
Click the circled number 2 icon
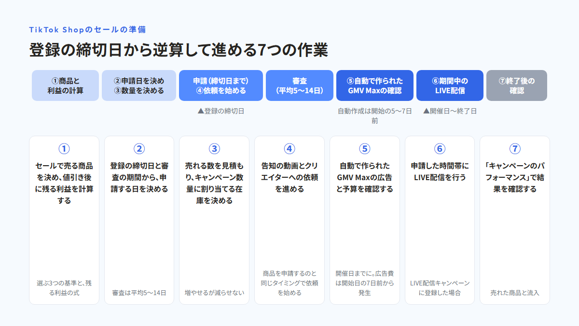pos(139,149)
